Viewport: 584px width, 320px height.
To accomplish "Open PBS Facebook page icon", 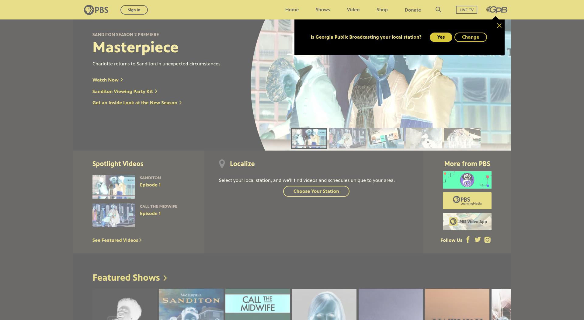I will [468, 240].
